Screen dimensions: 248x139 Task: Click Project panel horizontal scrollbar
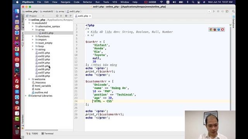coord(41,130)
